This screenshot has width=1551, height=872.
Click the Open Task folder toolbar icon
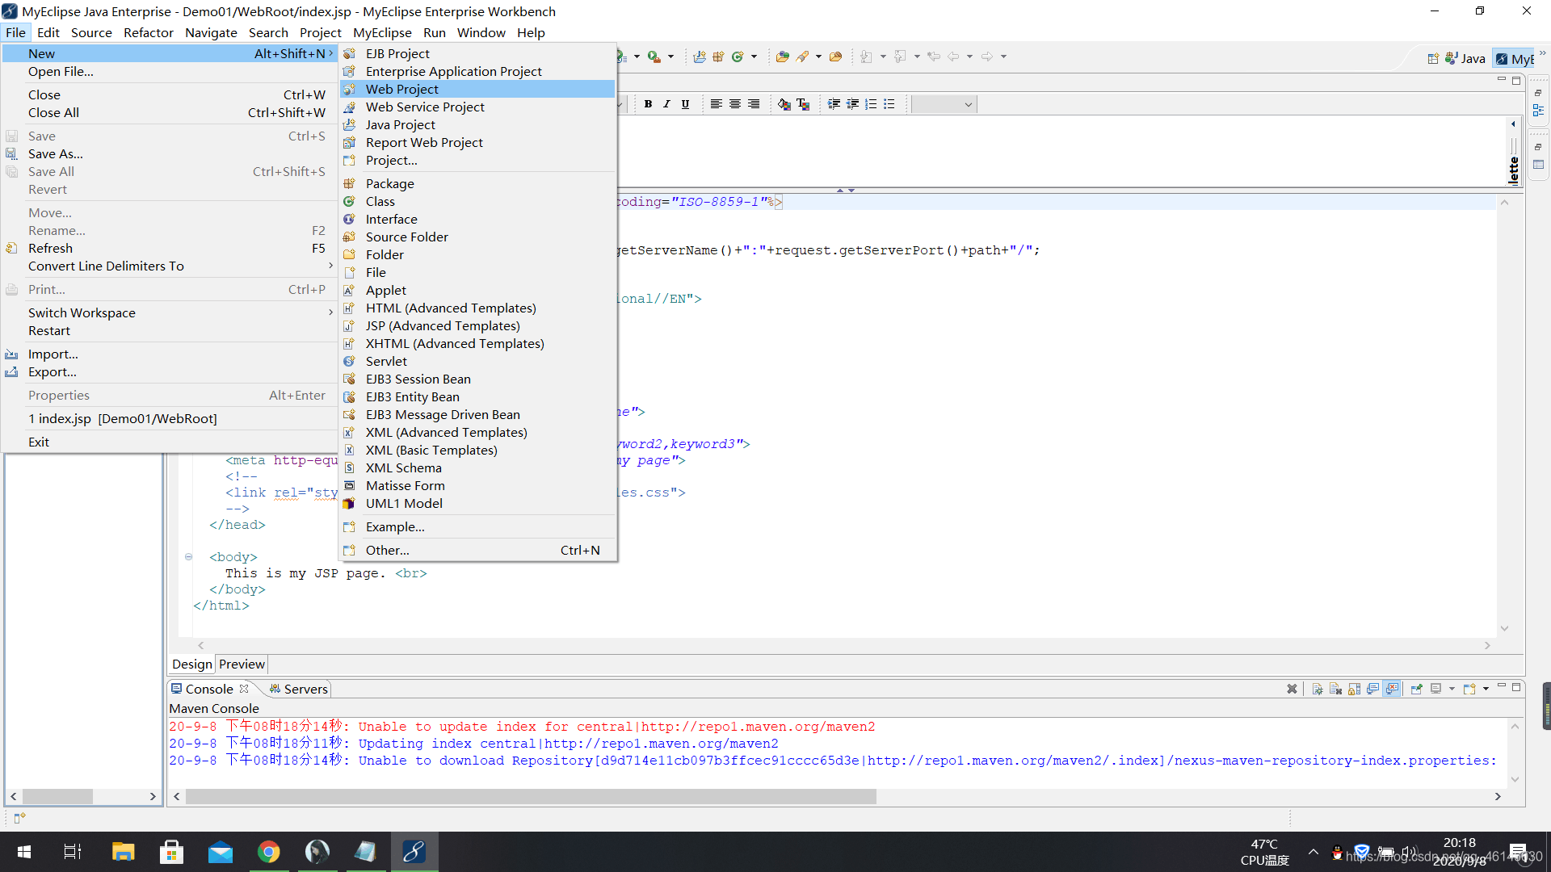(x=836, y=57)
